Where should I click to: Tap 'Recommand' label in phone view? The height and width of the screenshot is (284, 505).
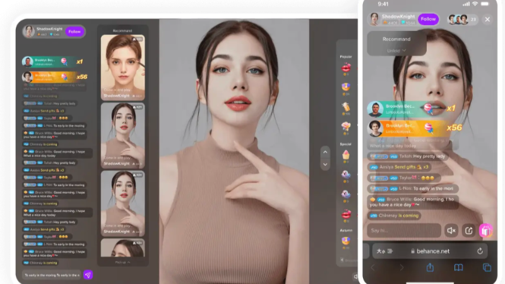click(396, 39)
